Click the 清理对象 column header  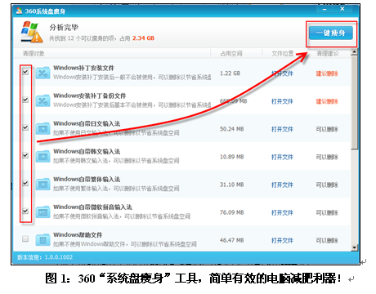[x=34, y=53]
